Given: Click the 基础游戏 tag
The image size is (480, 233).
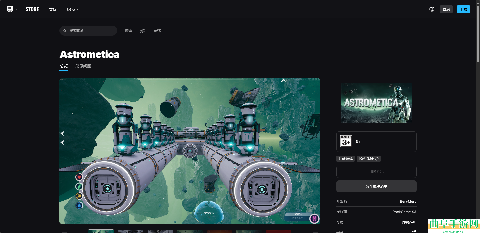Looking at the screenshot, I should [345, 159].
